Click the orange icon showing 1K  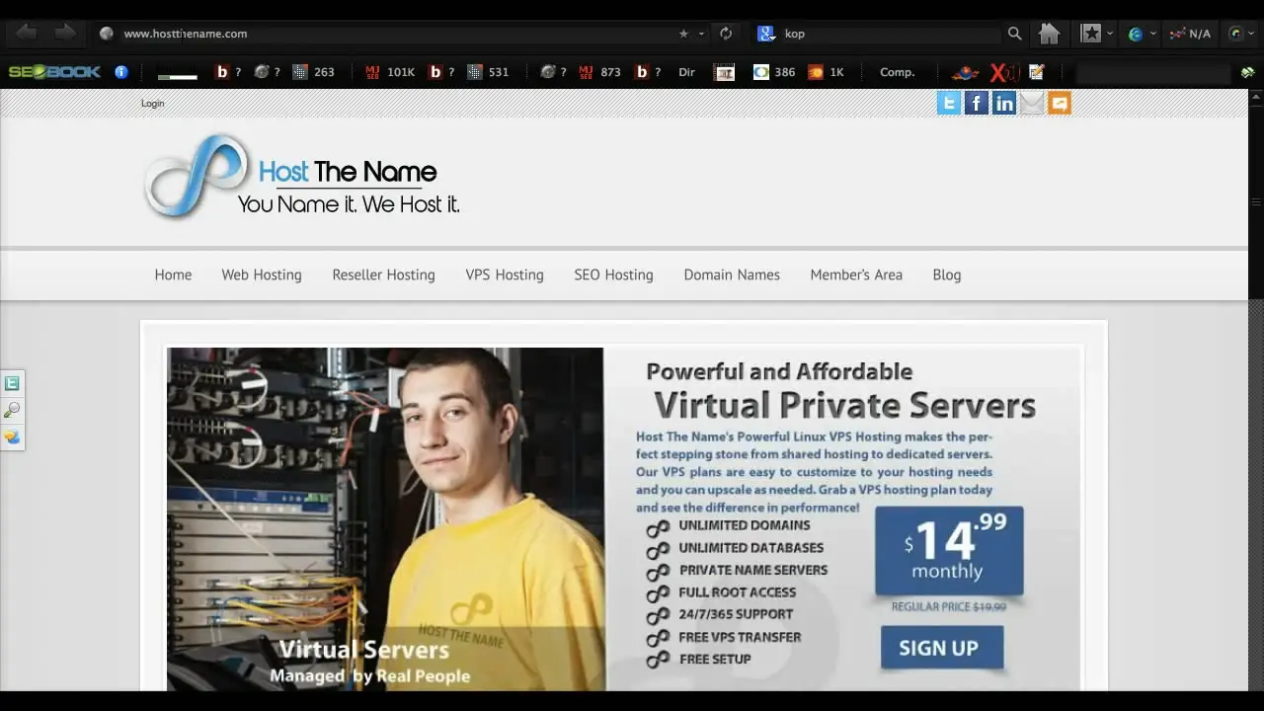pyautogui.click(x=816, y=72)
